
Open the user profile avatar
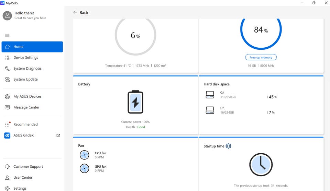pyautogui.click(x=7, y=15)
